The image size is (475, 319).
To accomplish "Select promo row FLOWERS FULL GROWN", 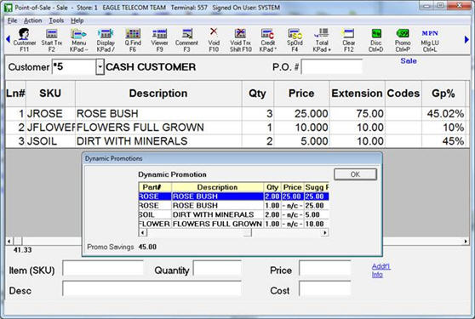I will click(233, 224).
